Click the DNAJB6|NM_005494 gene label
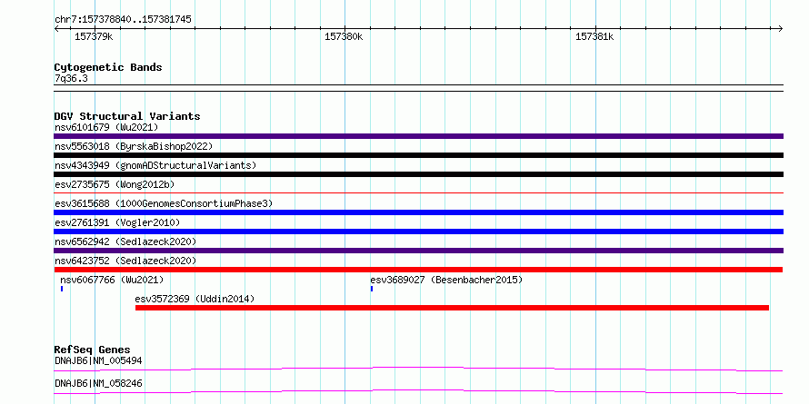Screen dimensions: 809x404 (x=98, y=360)
